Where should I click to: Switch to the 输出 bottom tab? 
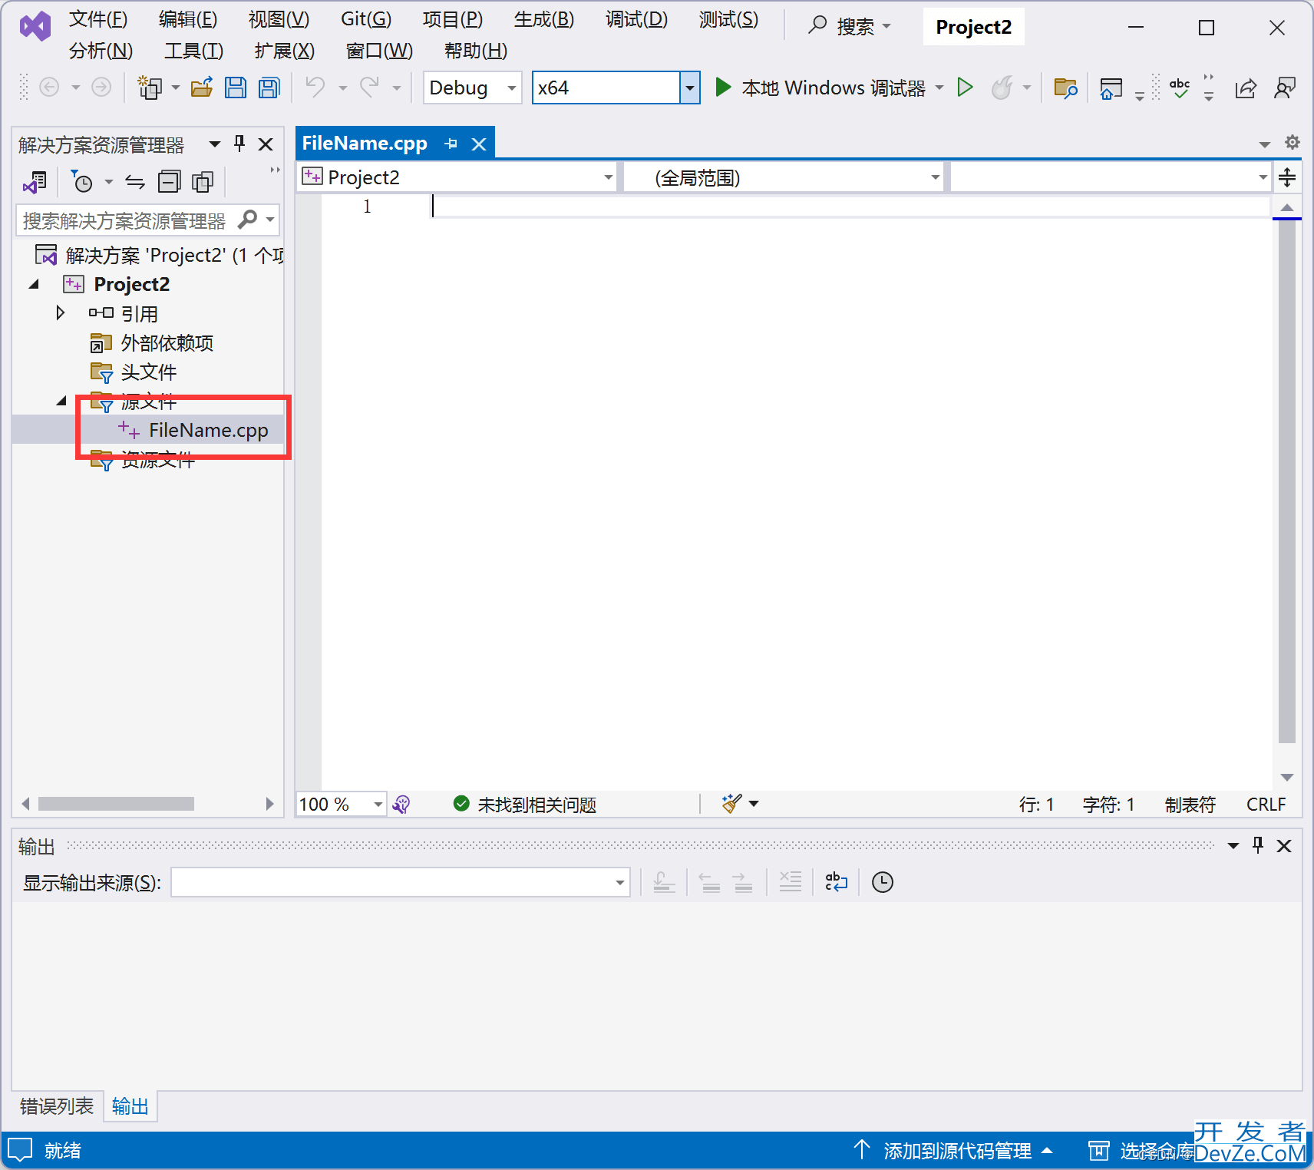[130, 1106]
